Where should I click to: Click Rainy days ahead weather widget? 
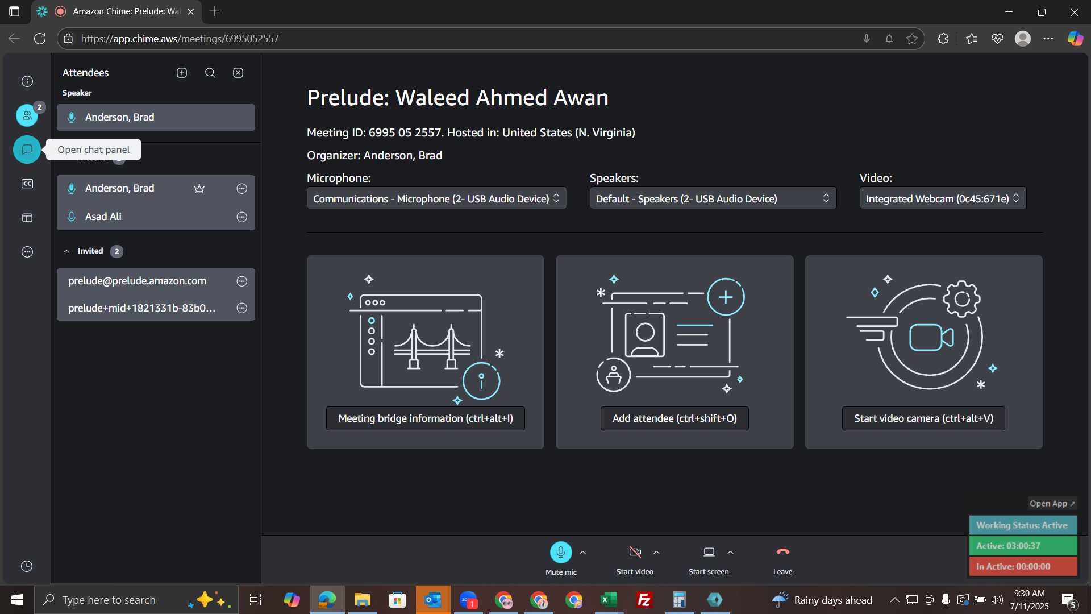click(822, 600)
